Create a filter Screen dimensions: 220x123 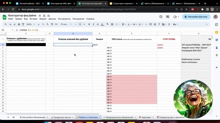159,24
